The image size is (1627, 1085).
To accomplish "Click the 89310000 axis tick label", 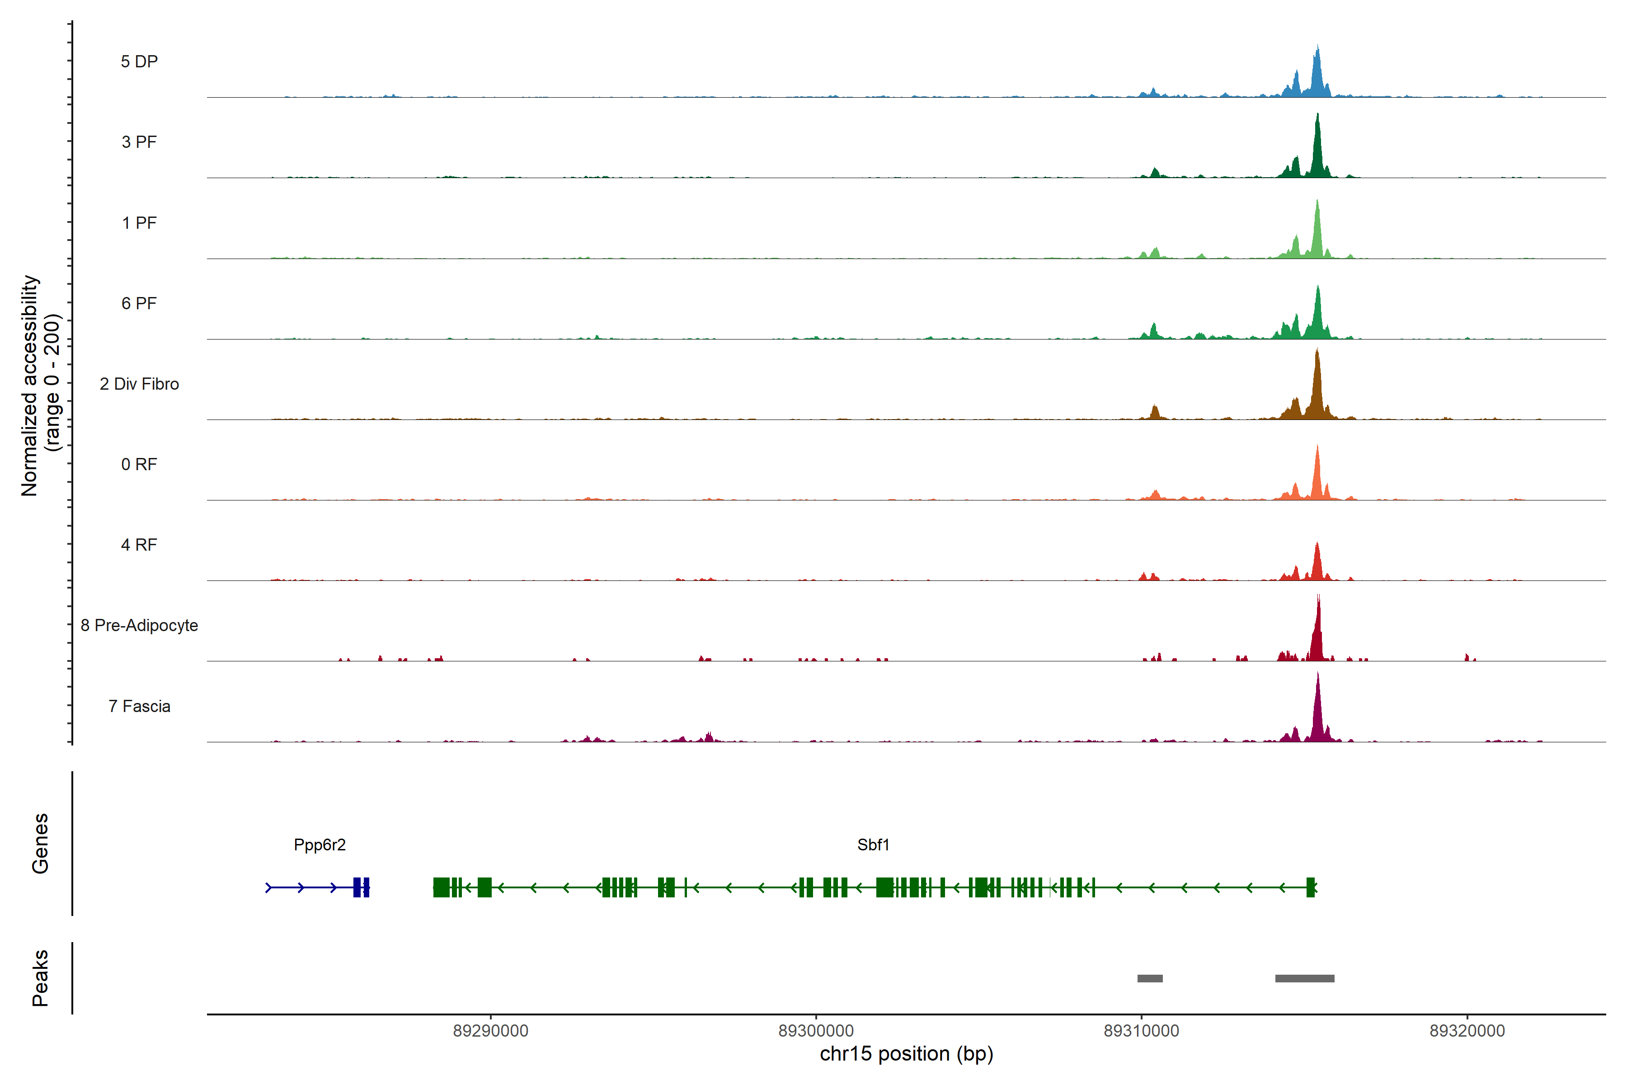I will 1142,1031.
